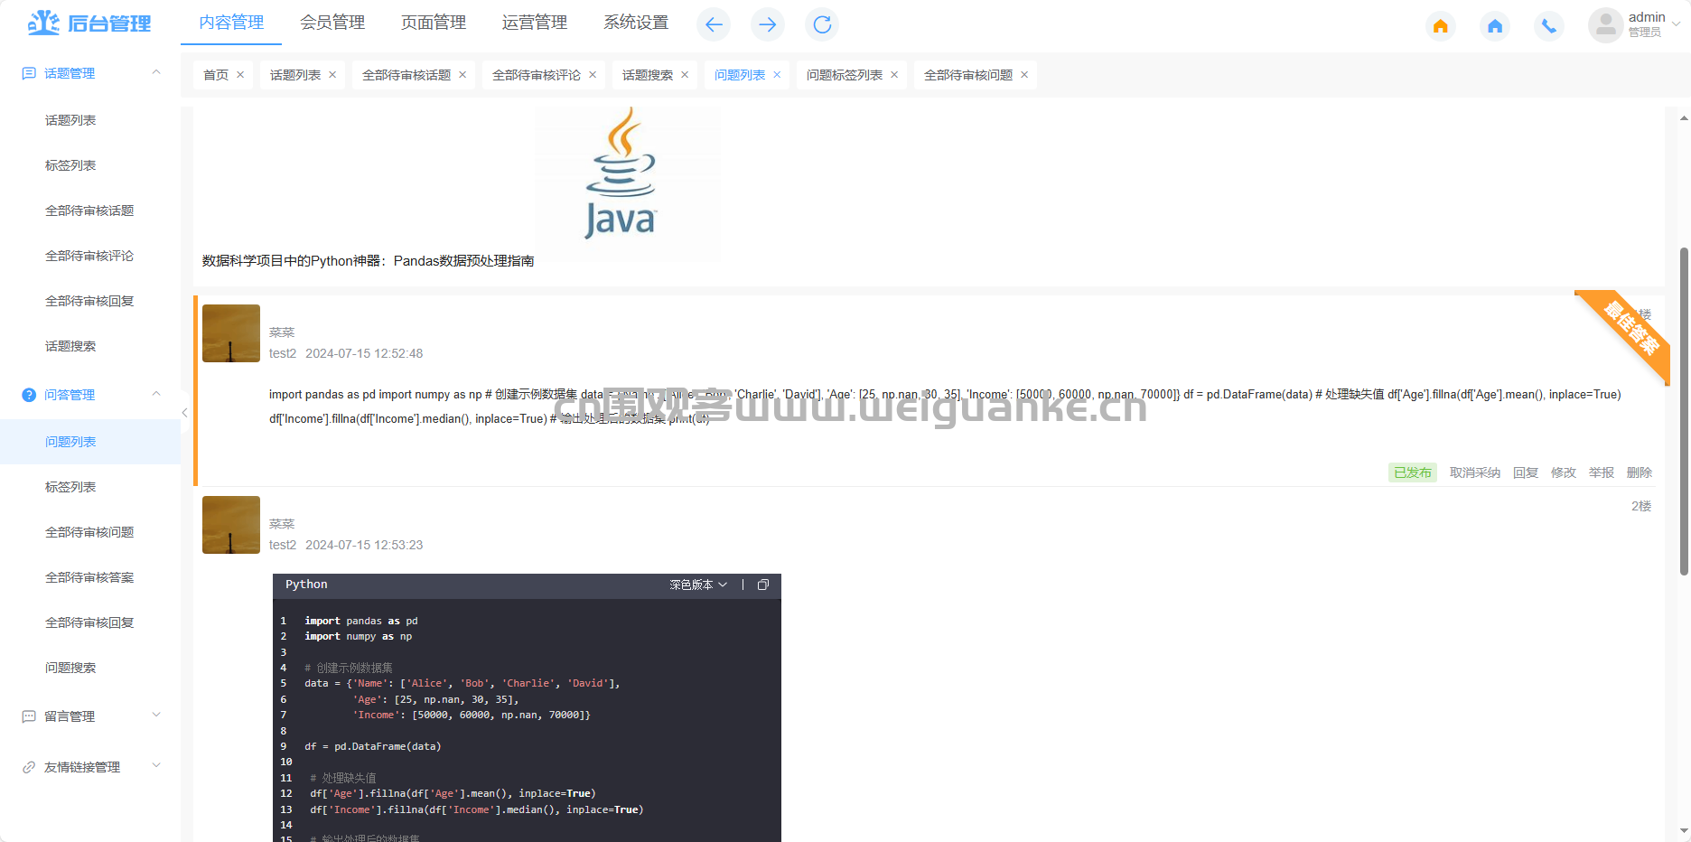This screenshot has height=842, width=1691.
Task: Open the admin user dropdown
Action: pos(1635,24)
